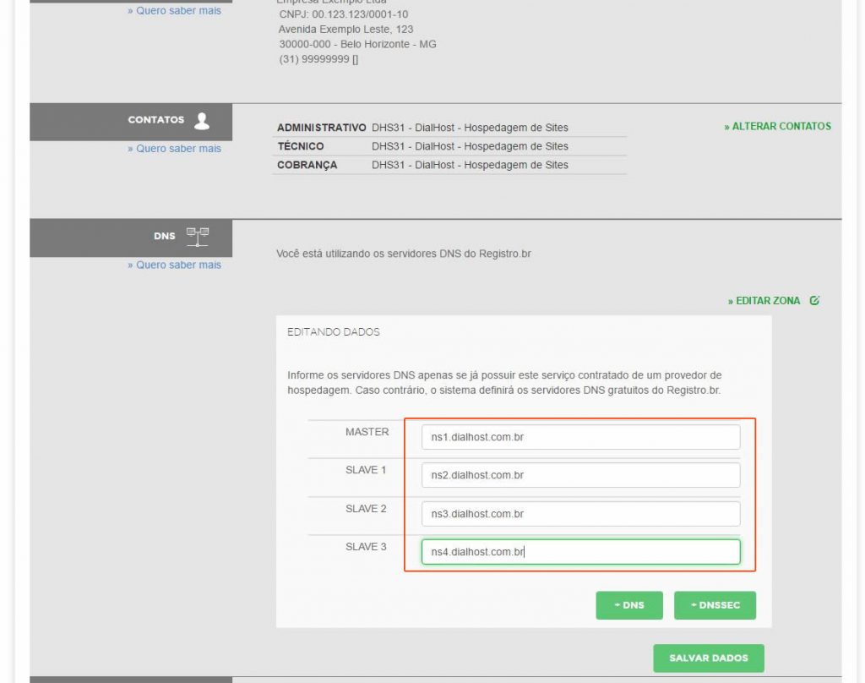
Task: Click the 30000-000 Belo Horizonte line
Action: [357, 44]
